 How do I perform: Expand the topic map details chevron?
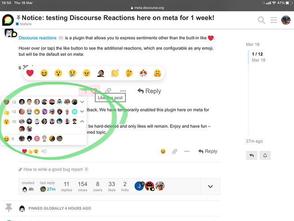point(211,187)
